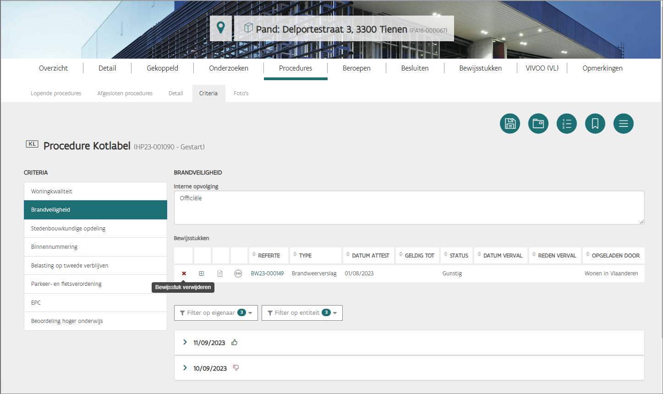
Task: Click the bookmark icon button
Action: click(x=595, y=124)
